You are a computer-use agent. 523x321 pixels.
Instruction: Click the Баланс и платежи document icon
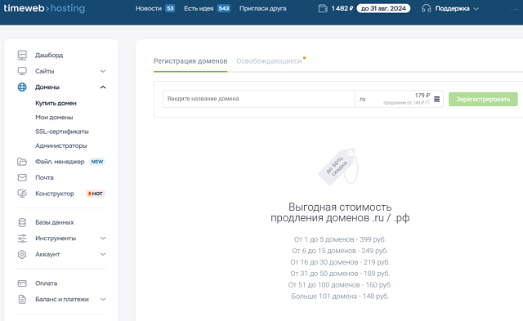point(22,299)
